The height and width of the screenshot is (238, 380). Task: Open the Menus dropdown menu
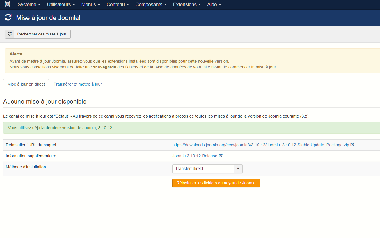pos(91,5)
